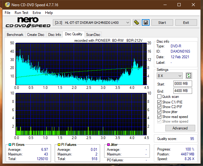Close the Nero CD-DVD Speed window
203x166 pixels.
[193, 5]
